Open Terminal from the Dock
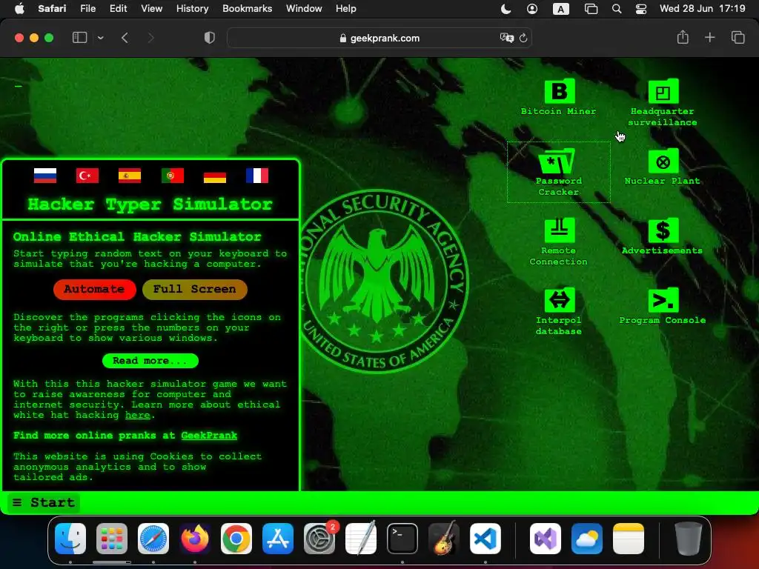Screen dimensions: 759x569 [402, 539]
